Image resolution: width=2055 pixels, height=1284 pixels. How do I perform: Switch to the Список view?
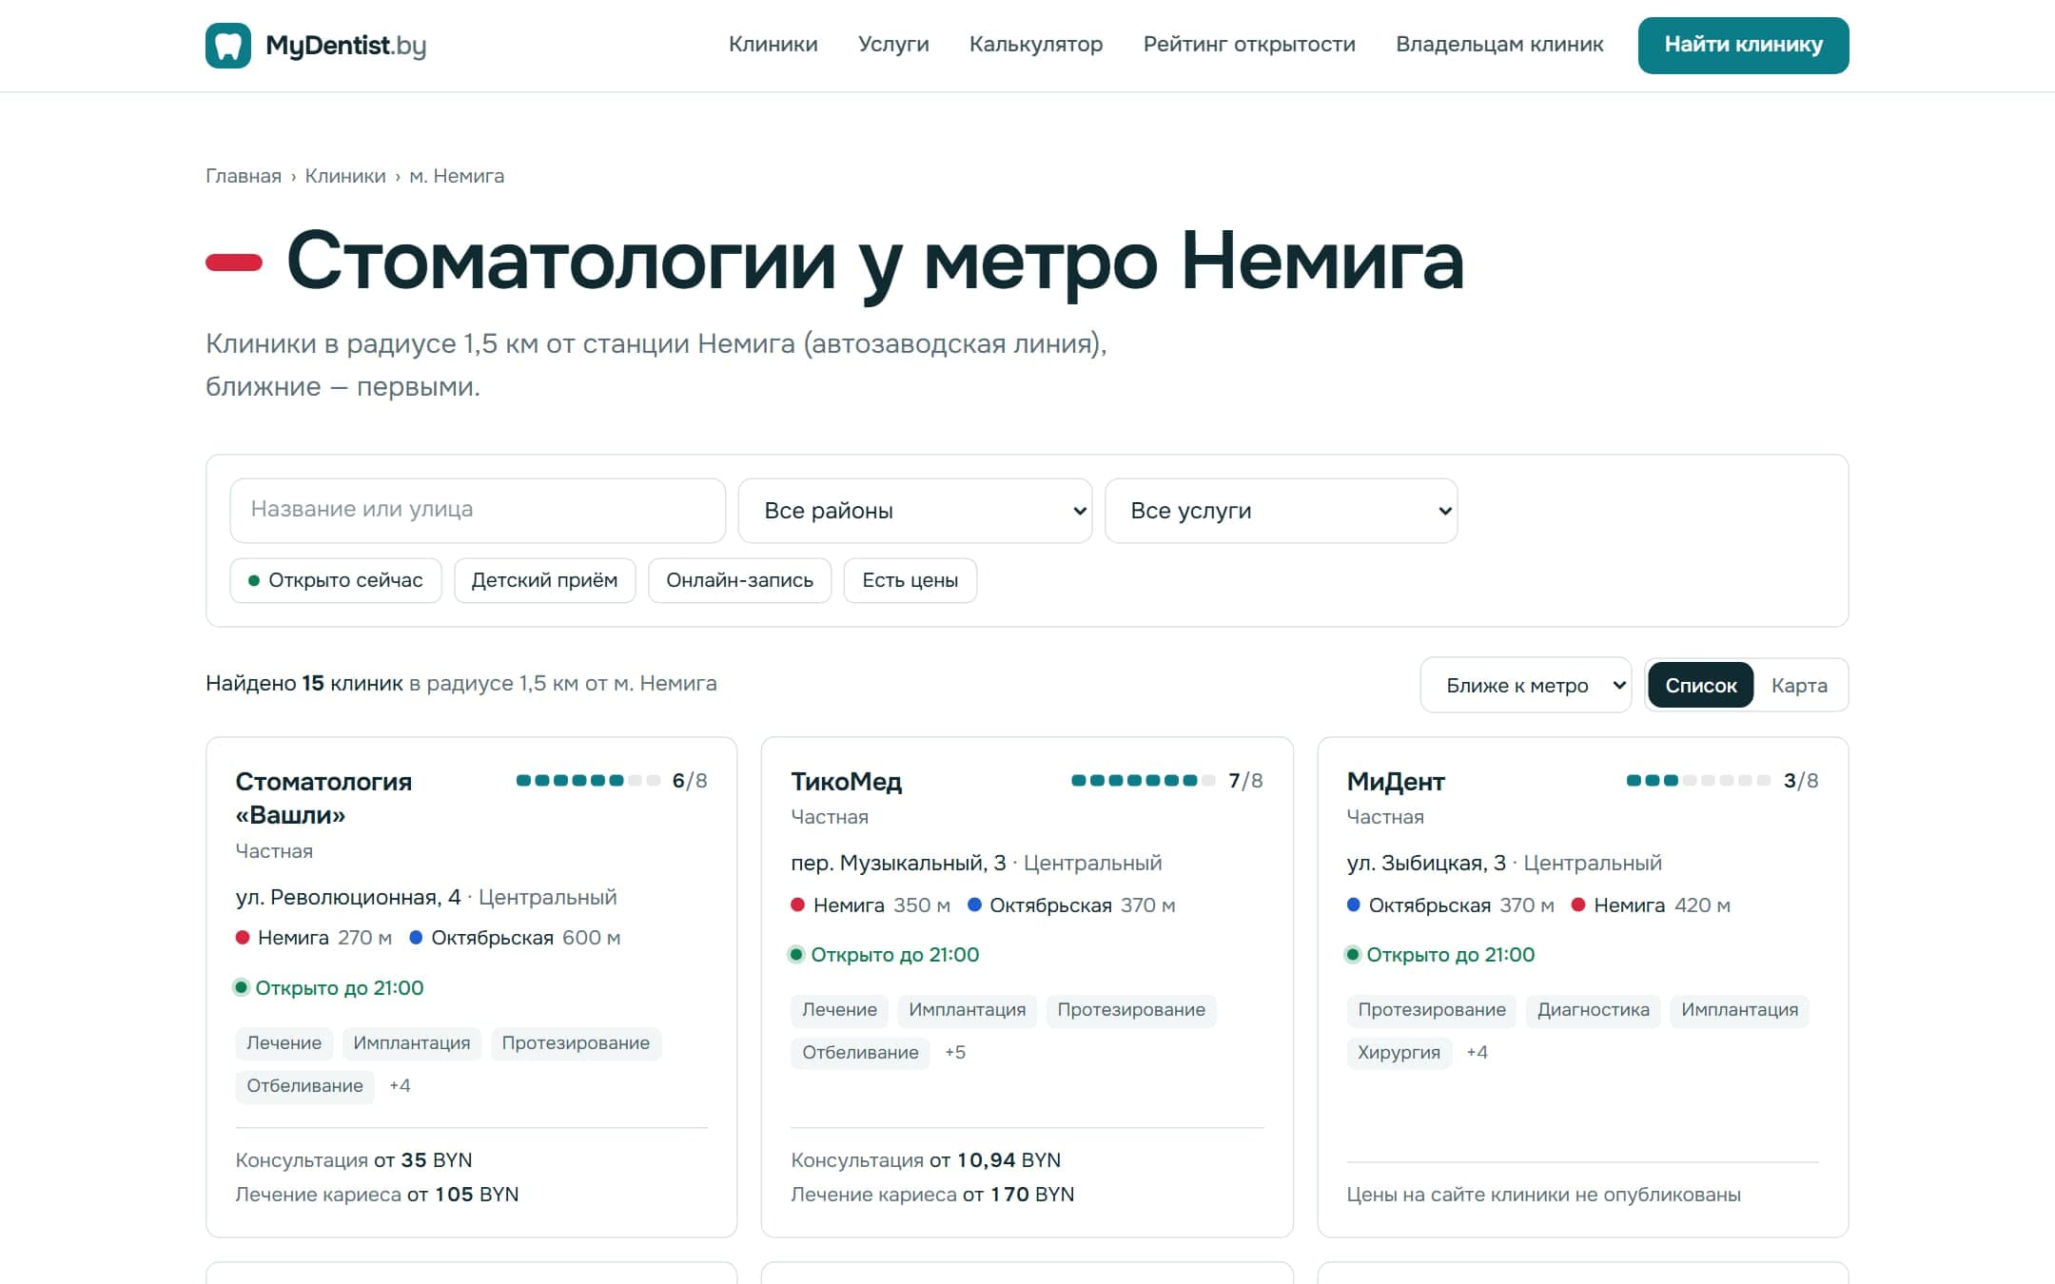pos(1700,685)
